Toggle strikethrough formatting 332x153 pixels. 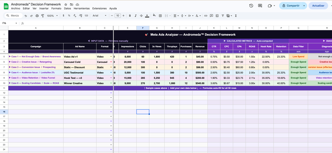[141, 16]
